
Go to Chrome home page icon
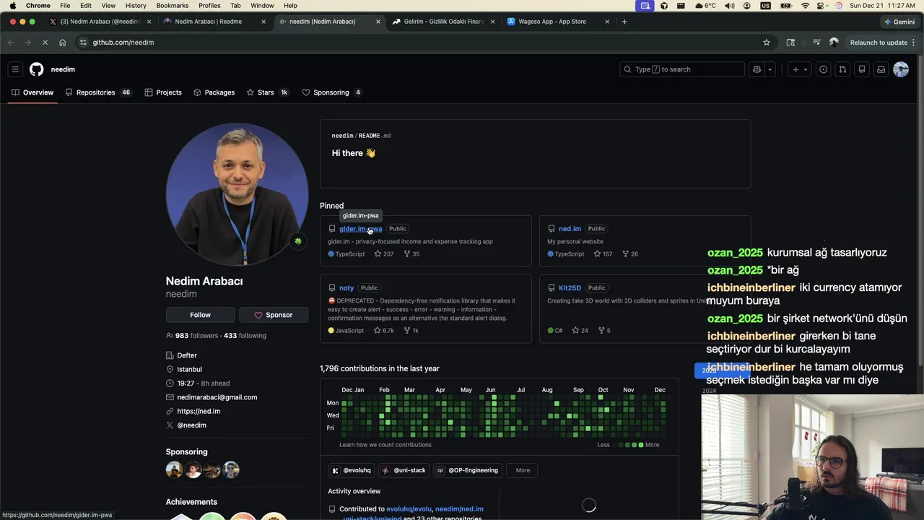(62, 43)
